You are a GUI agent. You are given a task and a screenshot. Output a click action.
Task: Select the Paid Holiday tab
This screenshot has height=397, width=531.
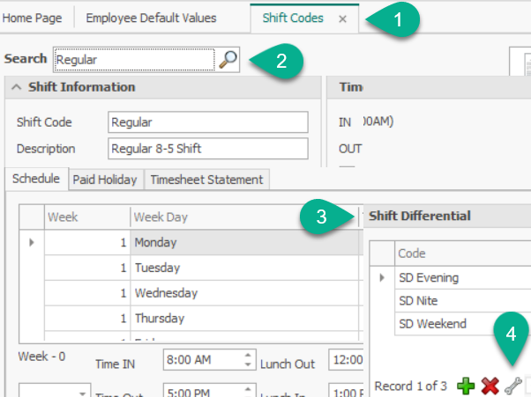coord(104,180)
